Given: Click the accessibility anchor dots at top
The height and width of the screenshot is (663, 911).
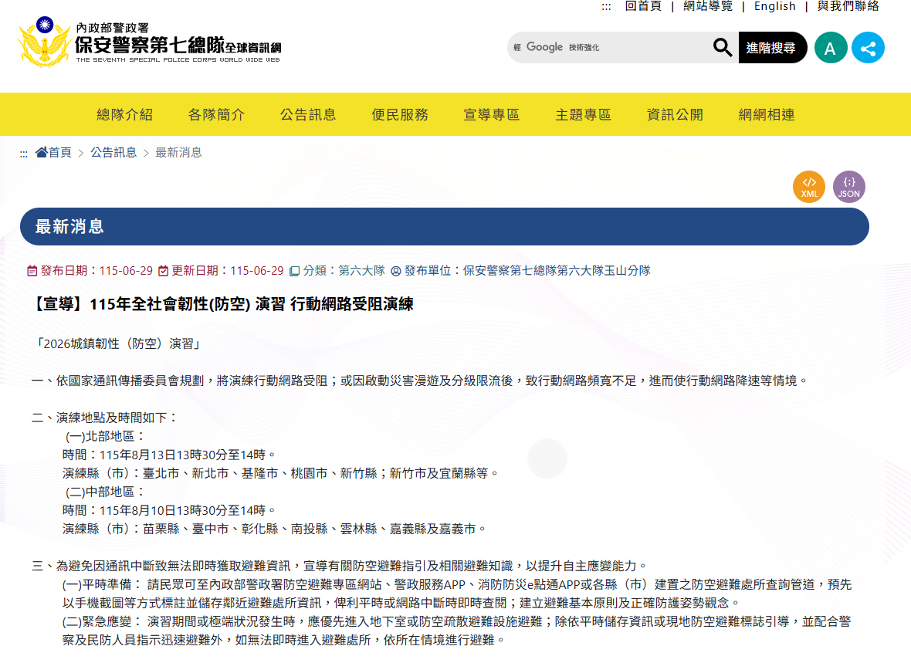Looking at the screenshot, I should click(606, 7).
